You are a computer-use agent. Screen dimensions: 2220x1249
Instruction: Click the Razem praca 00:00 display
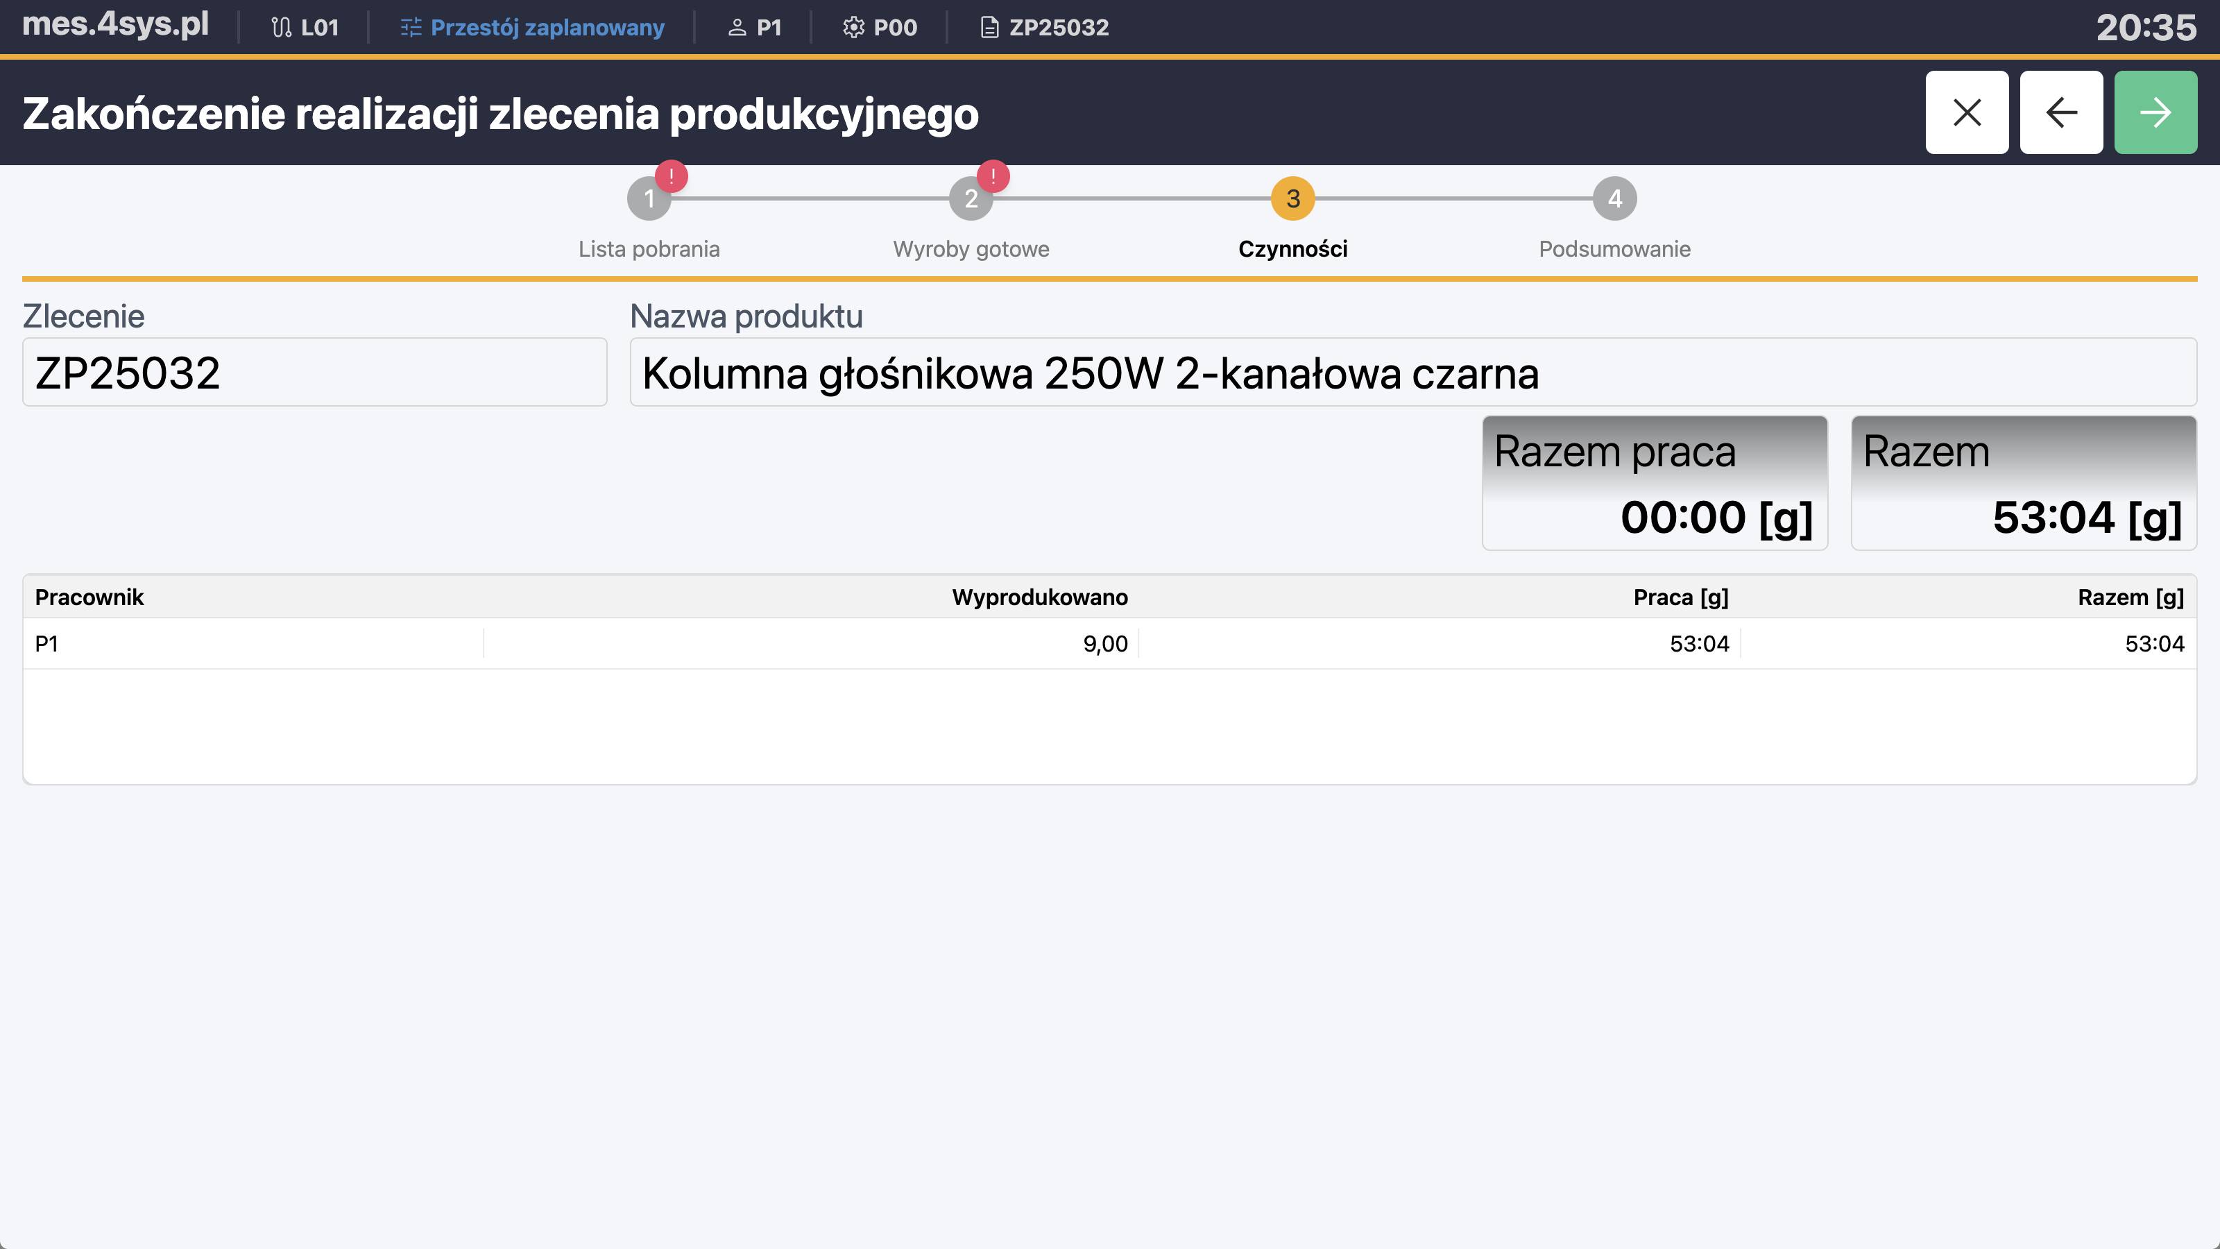[x=1654, y=483]
